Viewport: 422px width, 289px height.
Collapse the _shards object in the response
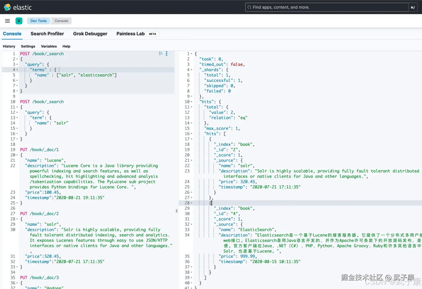[191, 70]
